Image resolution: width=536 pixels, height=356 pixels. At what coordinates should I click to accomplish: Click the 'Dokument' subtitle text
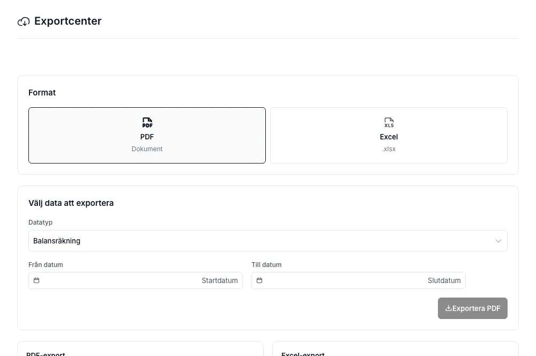click(x=147, y=149)
